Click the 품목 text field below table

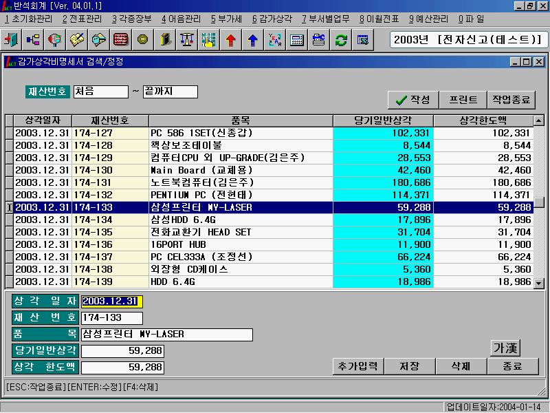(166, 335)
